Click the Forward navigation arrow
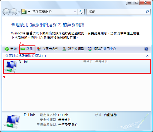Image resolution: width=153 pixels, height=132 pixels. coord(14,12)
